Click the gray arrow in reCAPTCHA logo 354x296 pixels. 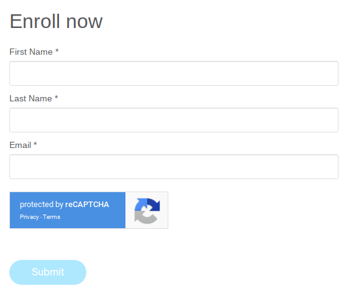point(145,217)
